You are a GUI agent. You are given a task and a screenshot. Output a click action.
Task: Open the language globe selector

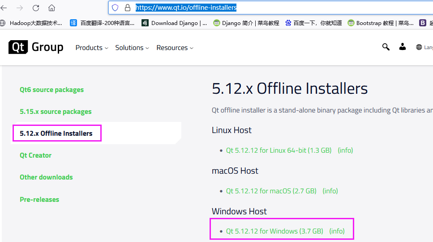[424, 47]
